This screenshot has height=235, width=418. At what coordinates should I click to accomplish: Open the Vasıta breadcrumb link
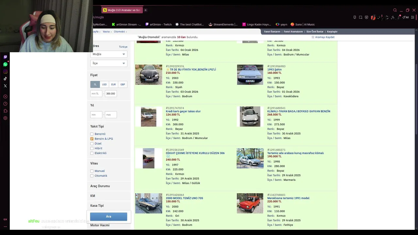[106, 32]
